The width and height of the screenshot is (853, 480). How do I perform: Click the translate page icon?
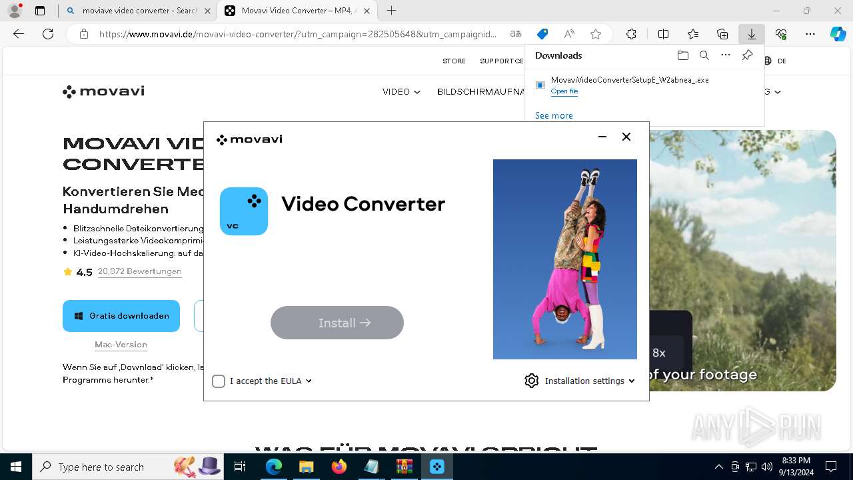click(x=516, y=34)
